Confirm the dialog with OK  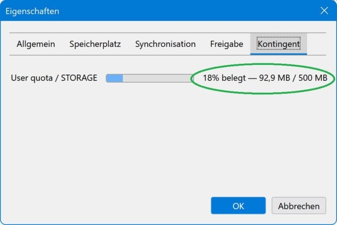pos(238,206)
